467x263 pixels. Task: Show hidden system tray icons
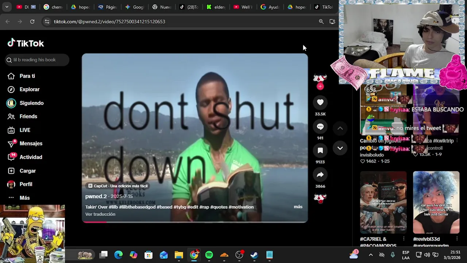371,255
